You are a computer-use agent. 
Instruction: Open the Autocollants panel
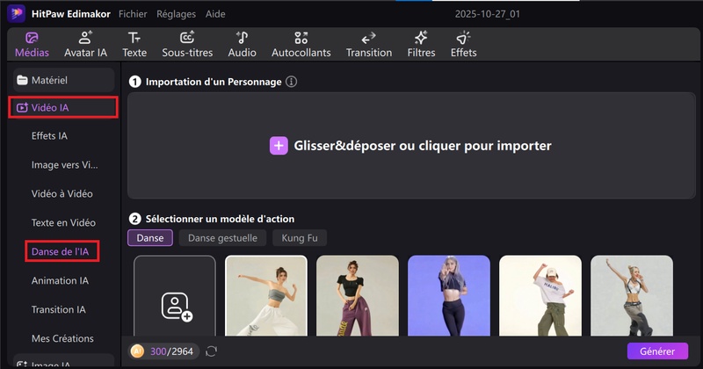pos(301,45)
